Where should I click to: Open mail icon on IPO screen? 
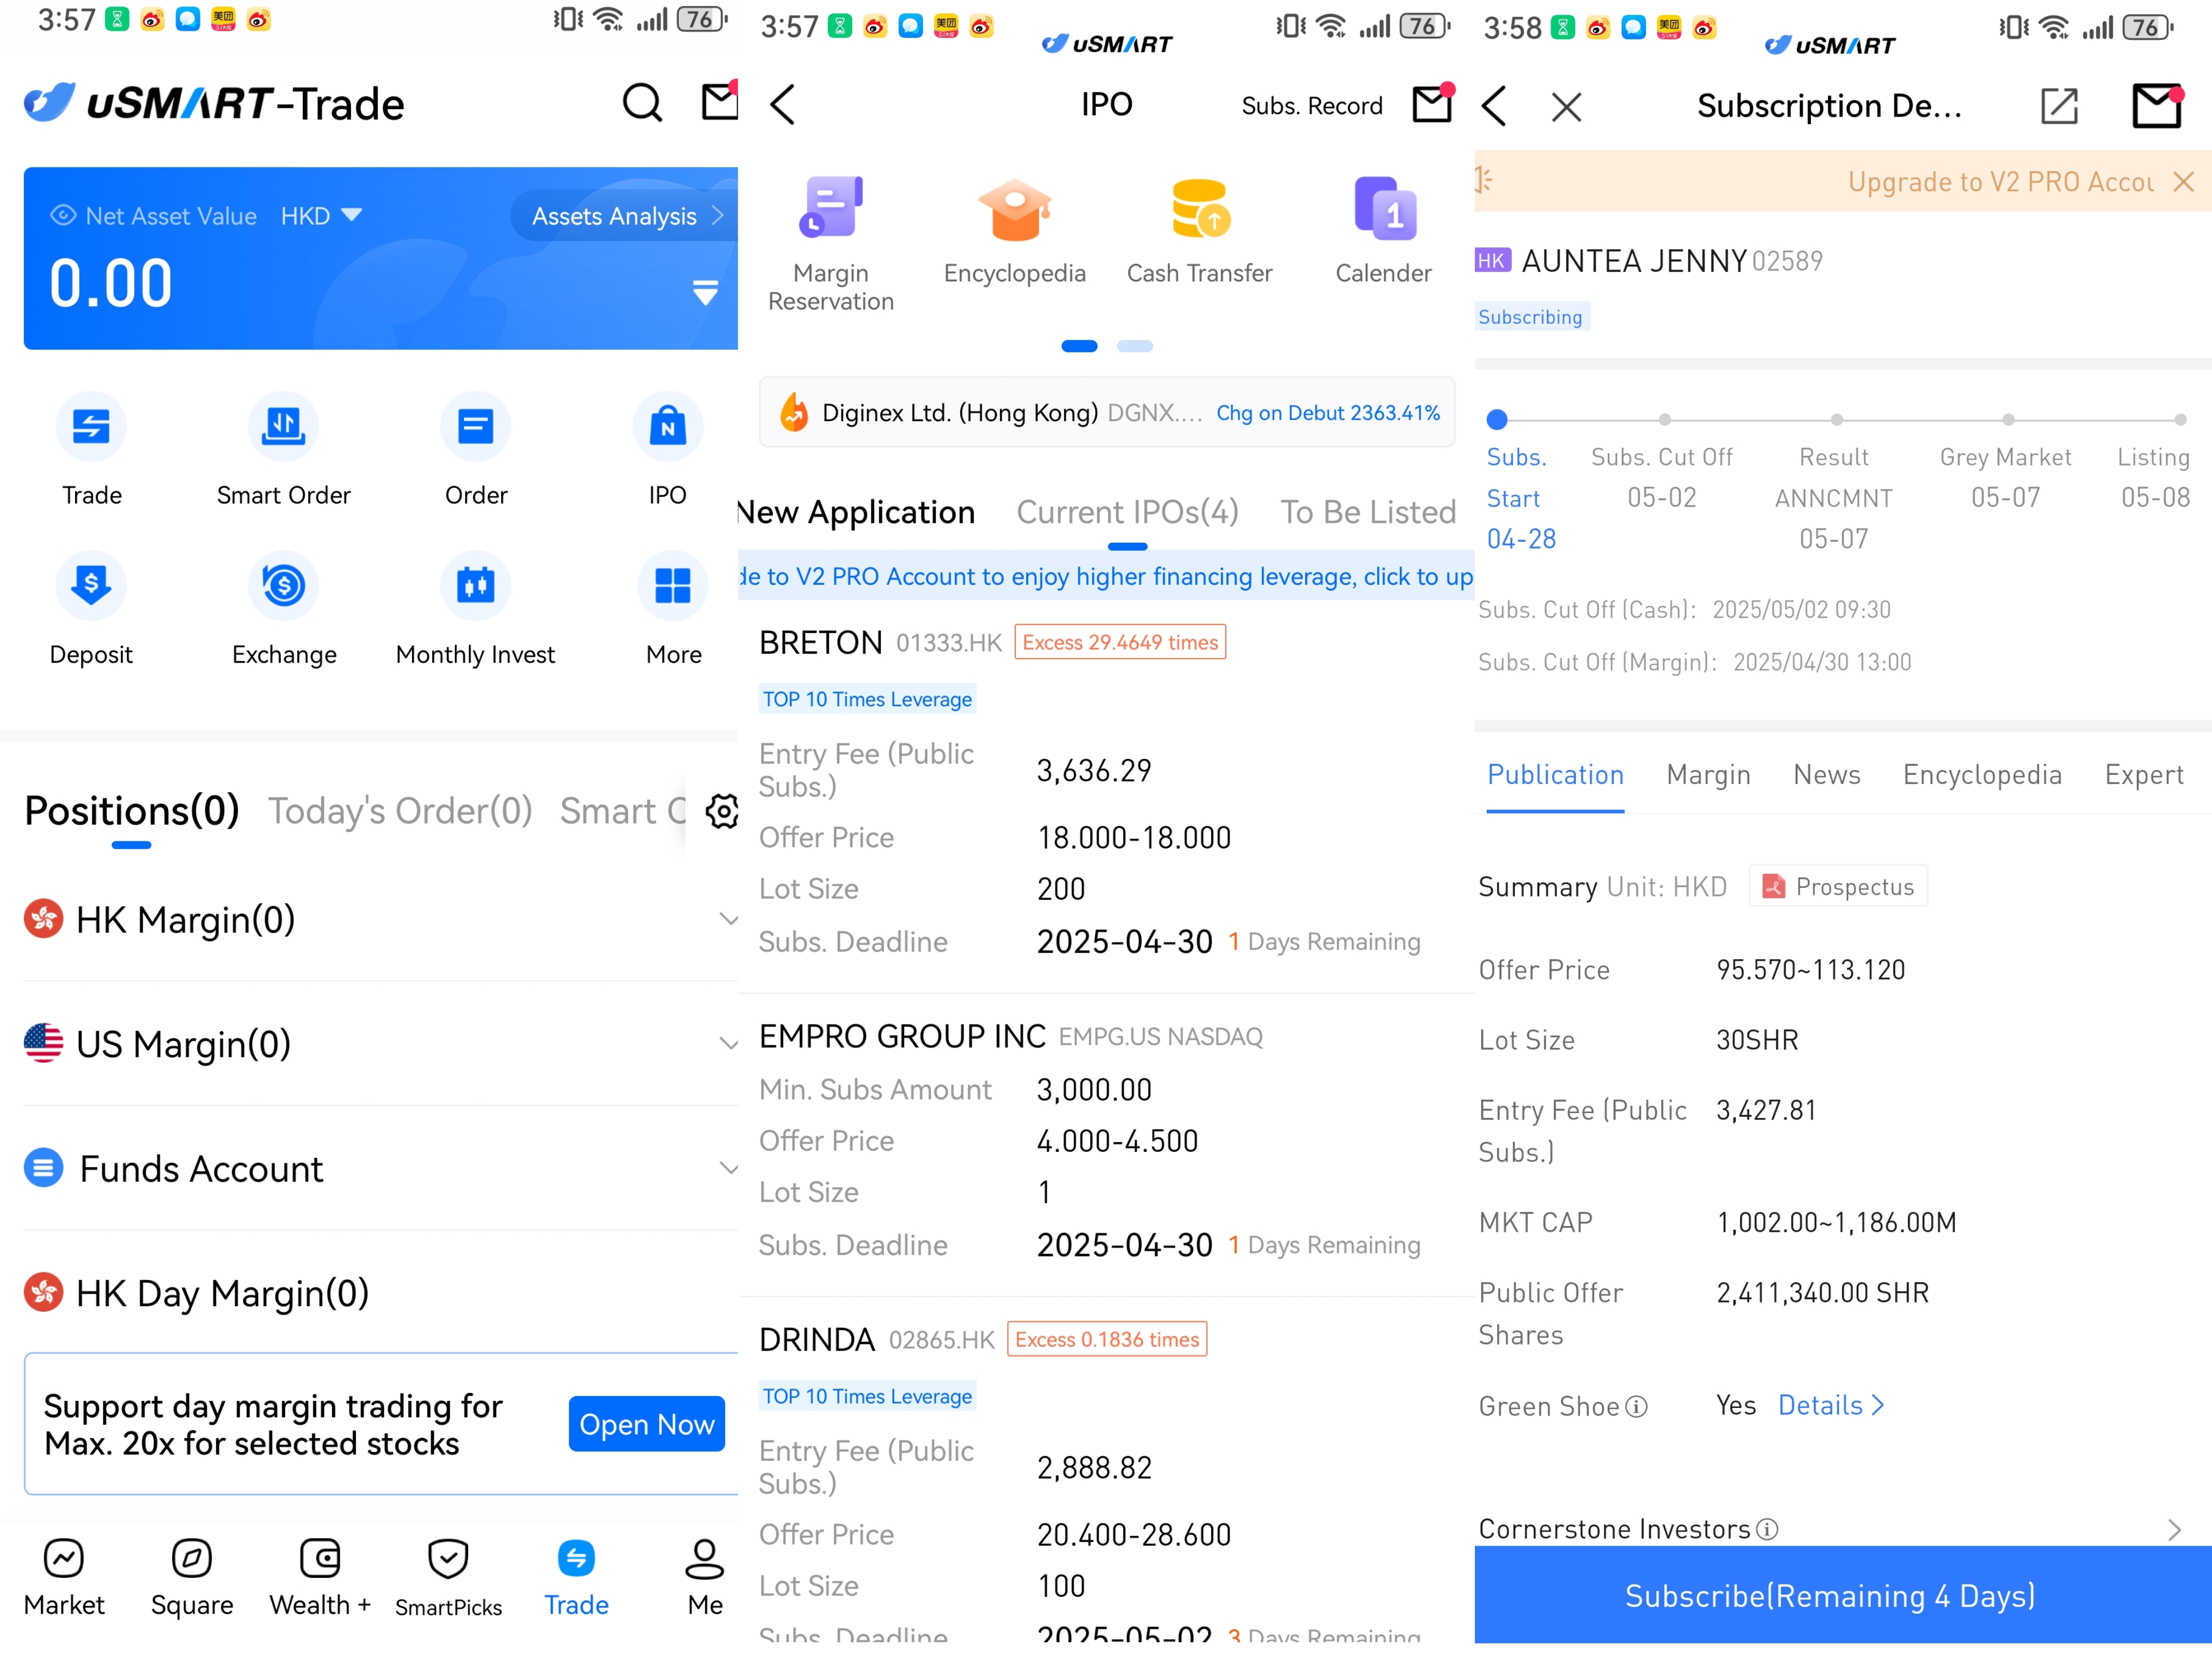tap(1432, 103)
